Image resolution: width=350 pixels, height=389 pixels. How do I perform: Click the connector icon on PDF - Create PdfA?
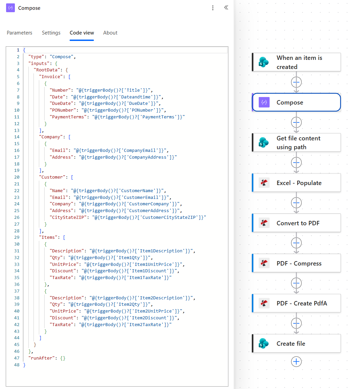[264, 303]
